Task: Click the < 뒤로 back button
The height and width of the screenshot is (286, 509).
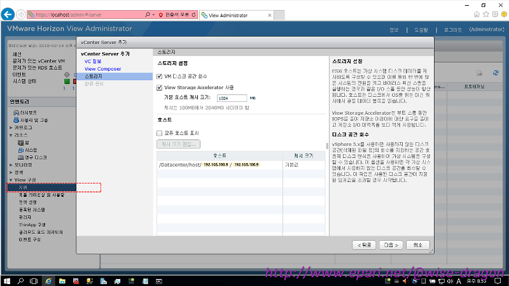Action: tap(364, 245)
